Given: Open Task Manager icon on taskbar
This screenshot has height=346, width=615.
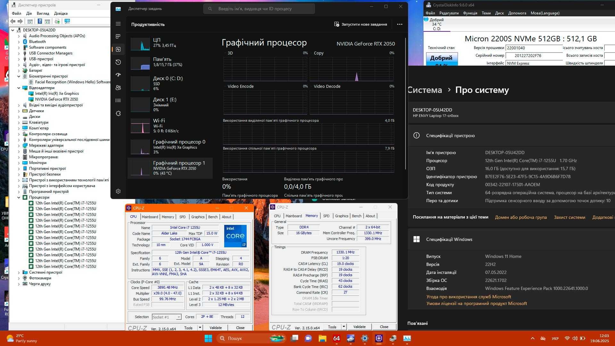Looking at the screenshot, I should pos(407,338).
